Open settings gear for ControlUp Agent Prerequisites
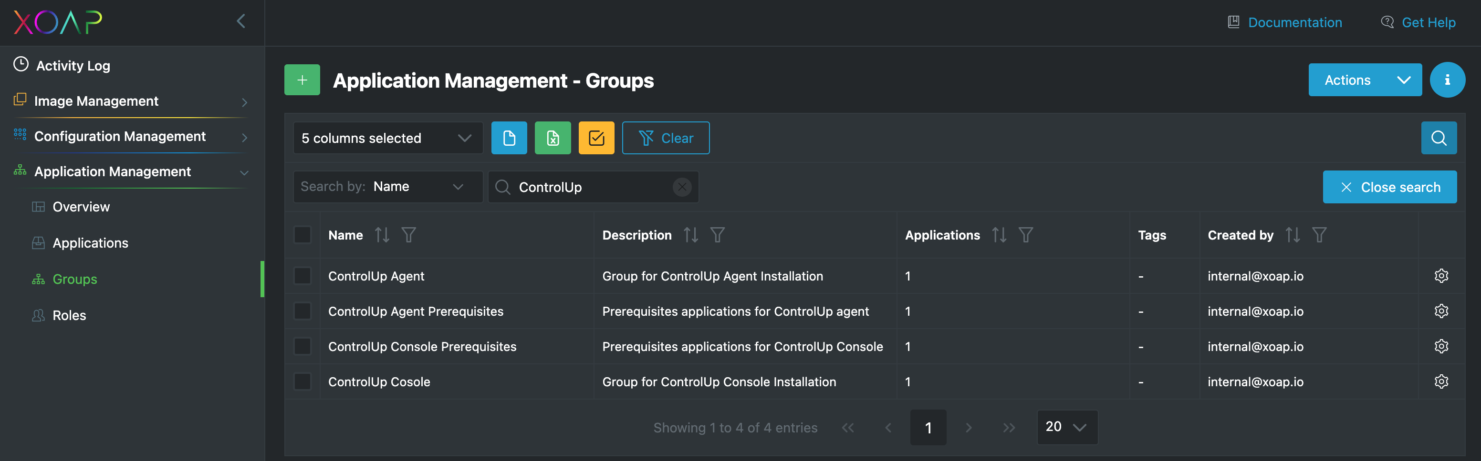The image size is (1481, 461). coord(1441,311)
